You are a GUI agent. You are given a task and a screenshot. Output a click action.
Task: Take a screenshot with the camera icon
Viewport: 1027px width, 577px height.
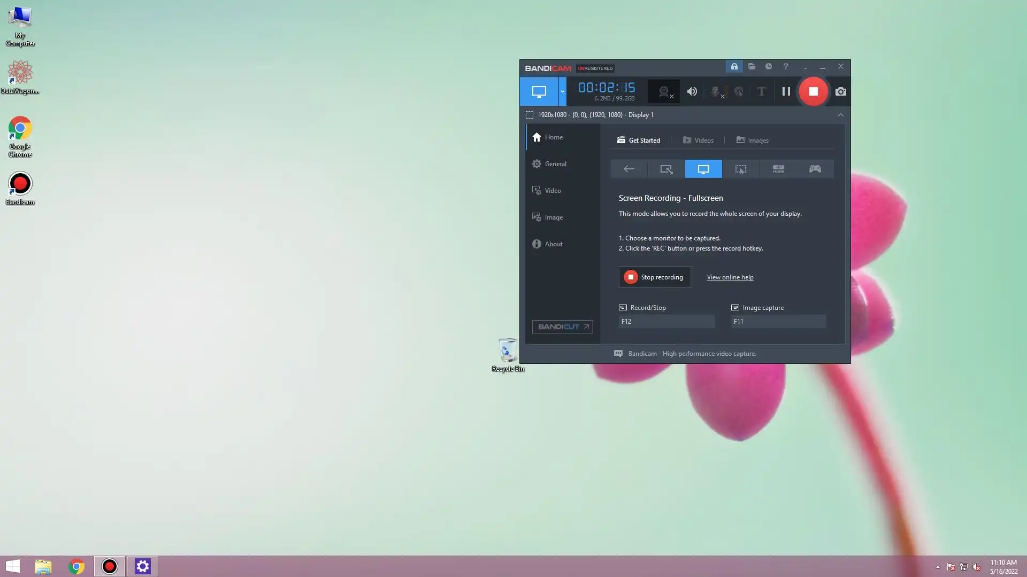tap(840, 91)
